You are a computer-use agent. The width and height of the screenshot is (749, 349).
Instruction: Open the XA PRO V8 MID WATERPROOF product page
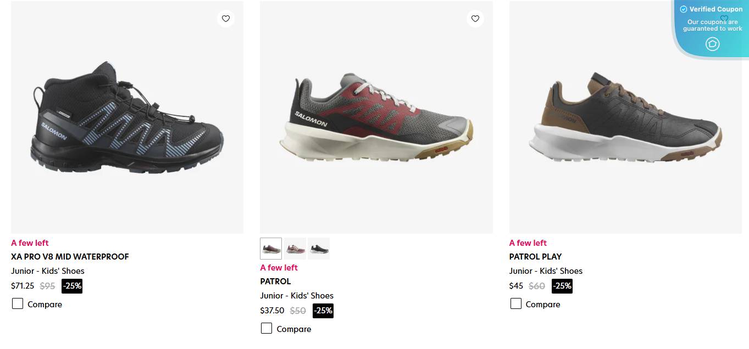click(x=70, y=256)
